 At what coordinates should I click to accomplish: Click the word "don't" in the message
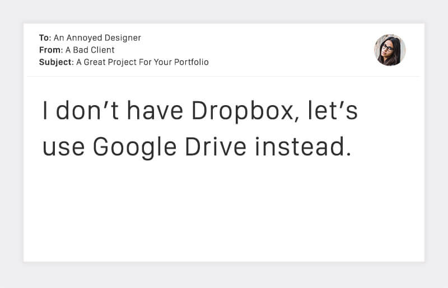(x=87, y=111)
